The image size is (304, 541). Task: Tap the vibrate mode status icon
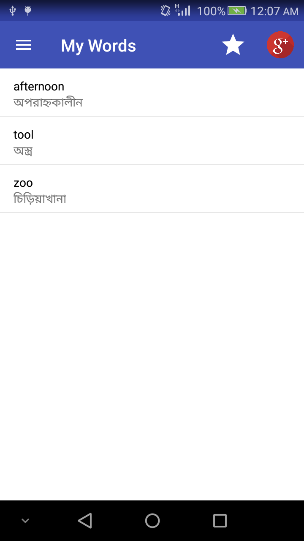(x=166, y=11)
